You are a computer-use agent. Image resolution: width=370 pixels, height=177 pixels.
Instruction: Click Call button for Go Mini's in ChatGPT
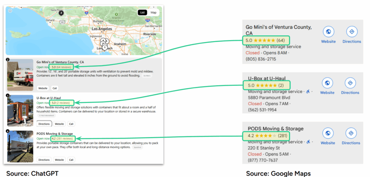(55, 88)
